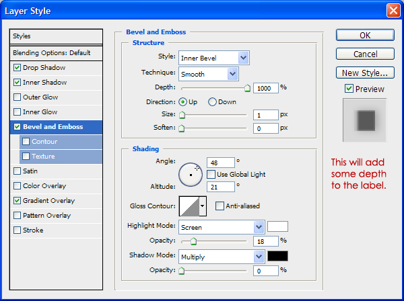Viewport: 404px width, 301px height.
Task: Select the Down direction radio button
Action: pyautogui.click(x=212, y=102)
